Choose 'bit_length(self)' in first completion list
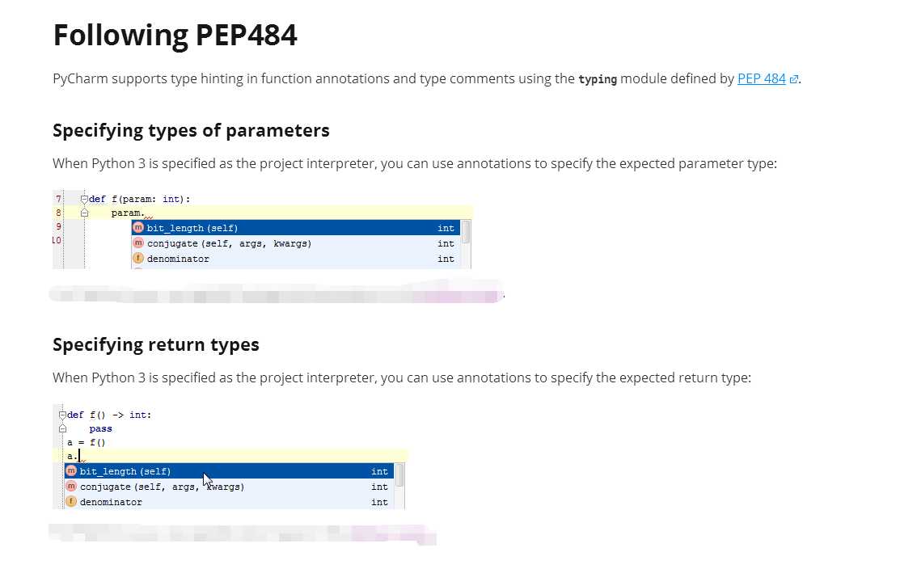 point(192,228)
